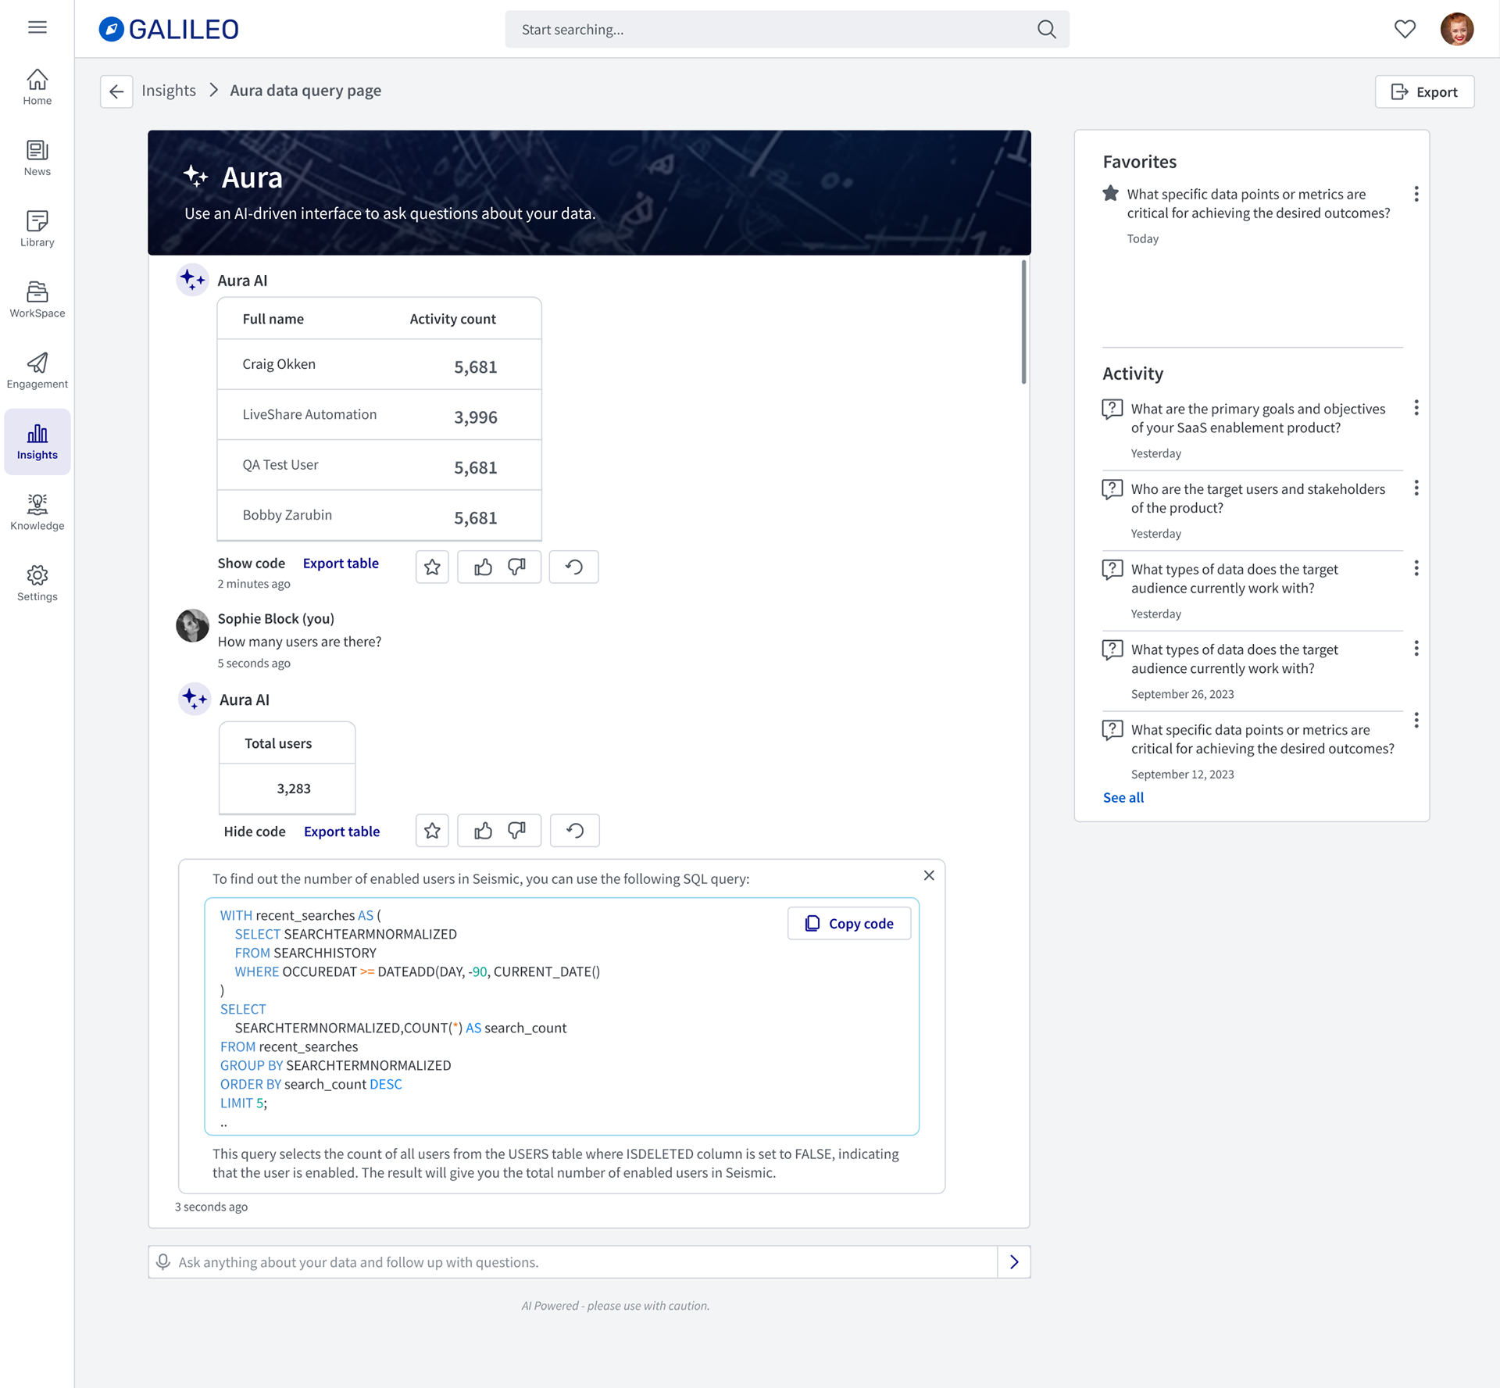
Task: Open favorite question about critical metrics
Action: click(1259, 203)
